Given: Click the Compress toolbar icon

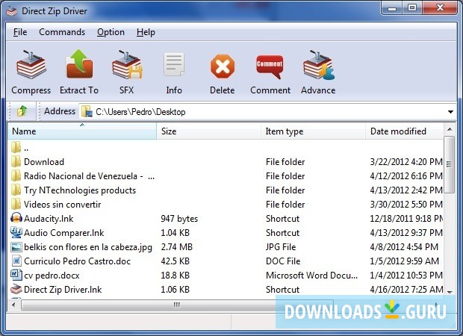Looking at the screenshot, I should [31, 64].
